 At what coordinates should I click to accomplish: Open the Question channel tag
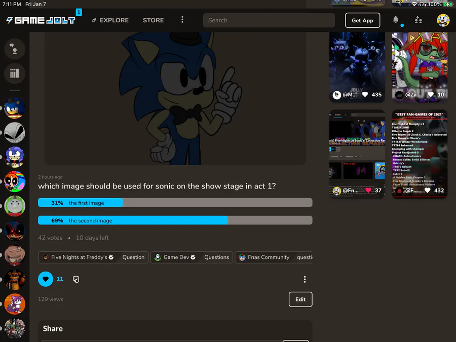tap(133, 257)
